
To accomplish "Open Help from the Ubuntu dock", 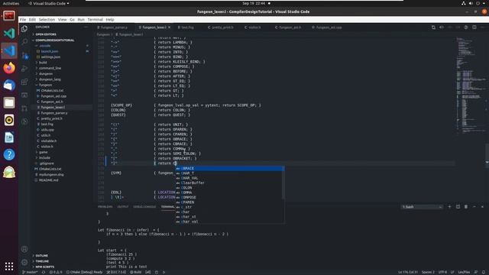I will (9, 154).
